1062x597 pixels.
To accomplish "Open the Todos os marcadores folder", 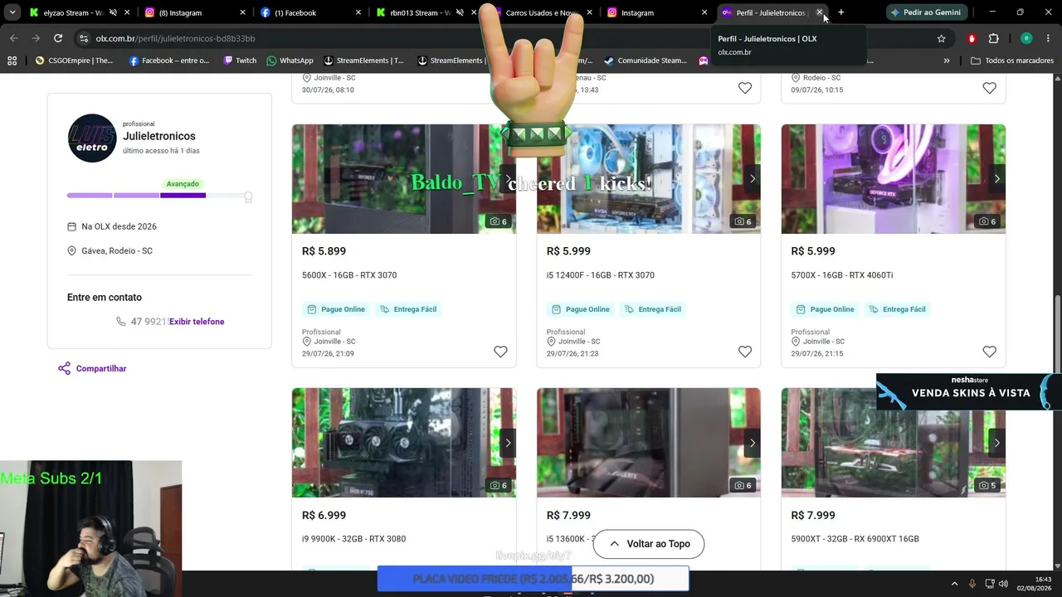I will (1012, 61).
